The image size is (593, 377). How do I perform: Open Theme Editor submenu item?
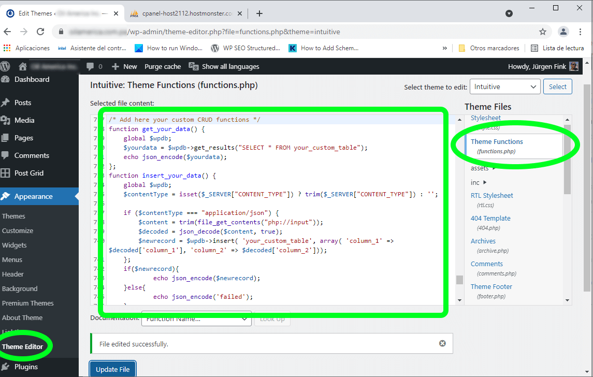pyautogui.click(x=23, y=346)
